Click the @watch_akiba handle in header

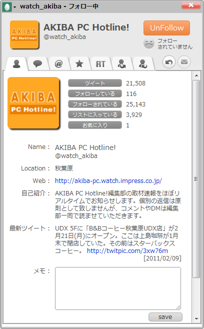(x=64, y=37)
